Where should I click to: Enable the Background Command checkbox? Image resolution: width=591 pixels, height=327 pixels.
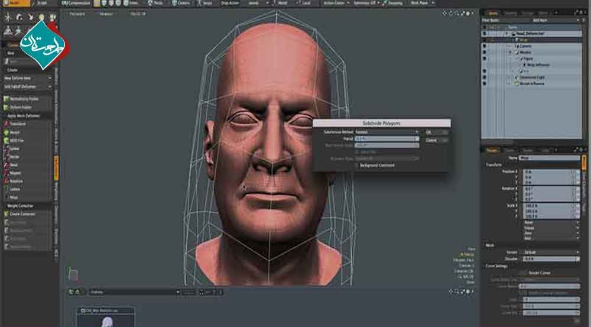[356, 165]
